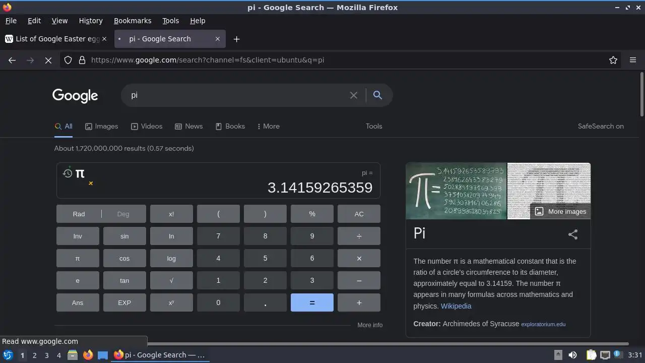Open a new tab with the plus button

pos(236,39)
